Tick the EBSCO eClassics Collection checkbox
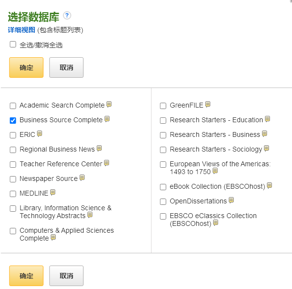Viewport: 292px width, 289px height. click(163, 216)
